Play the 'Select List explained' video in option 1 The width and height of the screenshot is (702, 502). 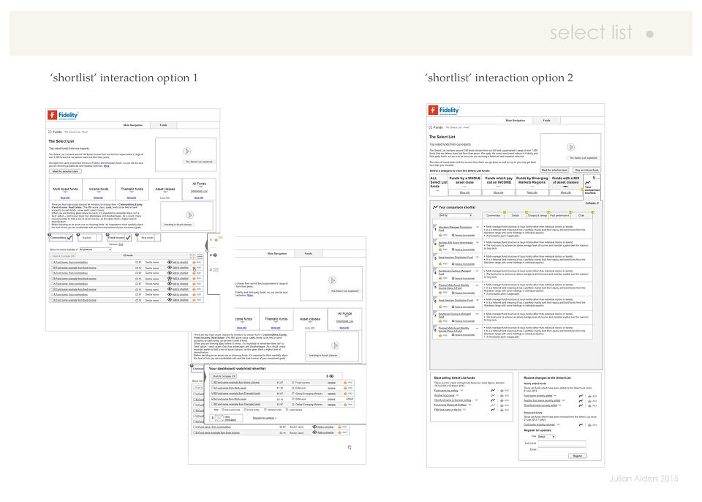pos(187,151)
